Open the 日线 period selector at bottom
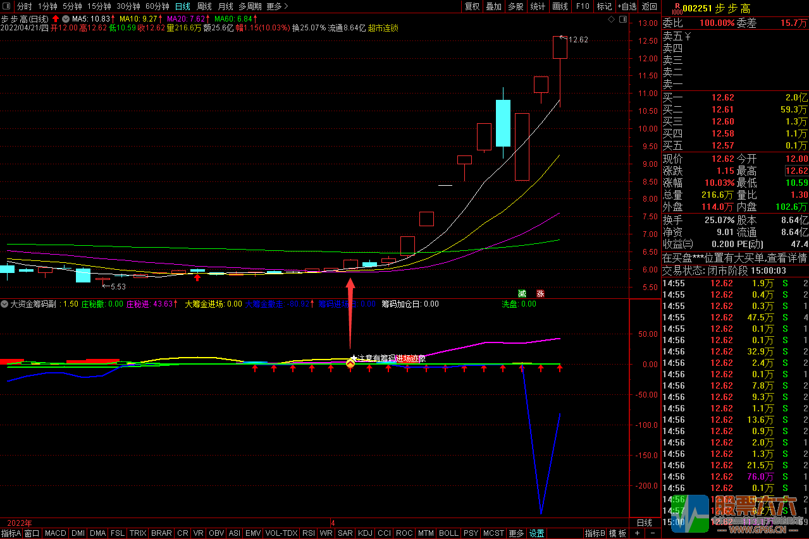The image size is (809, 539). click(x=645, y=523)
